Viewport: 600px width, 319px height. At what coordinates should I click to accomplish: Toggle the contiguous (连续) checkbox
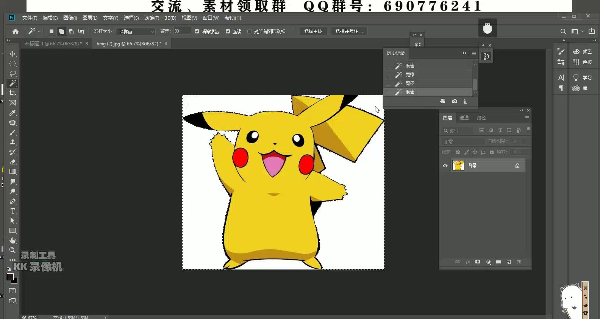(228, 31)
